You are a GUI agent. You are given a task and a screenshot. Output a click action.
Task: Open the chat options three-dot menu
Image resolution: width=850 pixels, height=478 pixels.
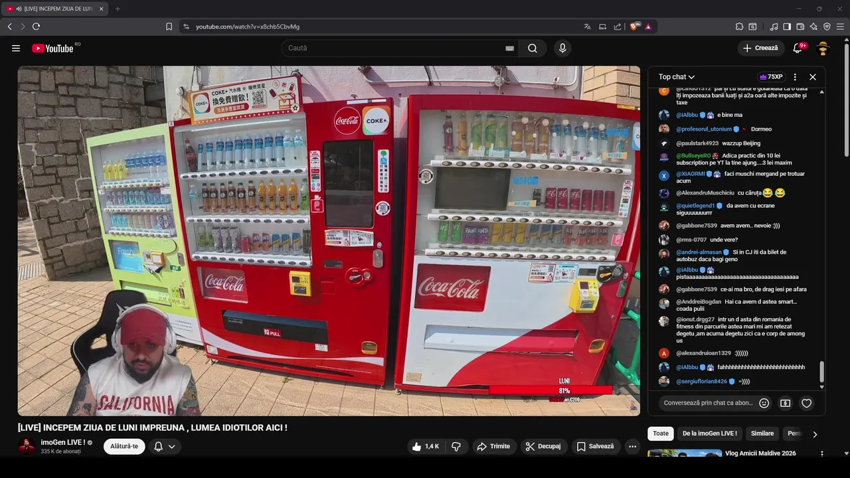coord(795,77)
